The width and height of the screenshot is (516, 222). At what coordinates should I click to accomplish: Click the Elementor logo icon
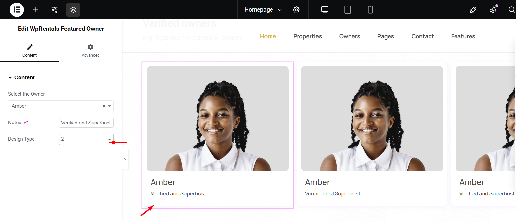(17, 10)
